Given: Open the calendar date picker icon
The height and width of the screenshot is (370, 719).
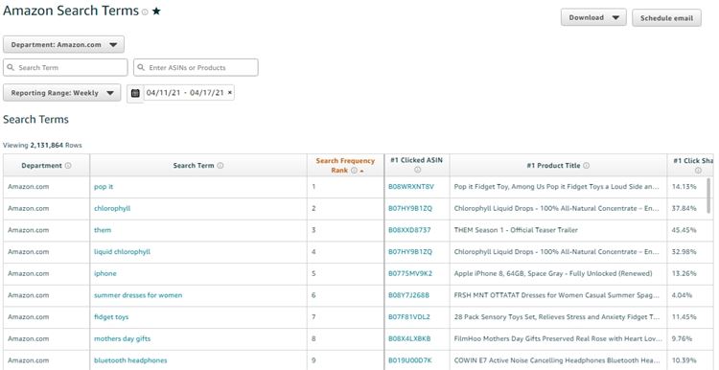Looking at the screenshot, I should 135,93.
